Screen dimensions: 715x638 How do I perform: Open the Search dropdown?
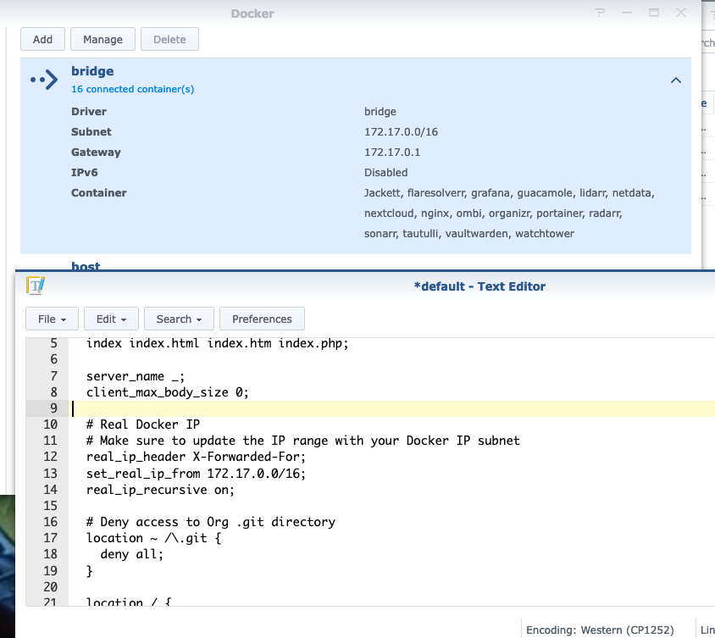point(179,319)
